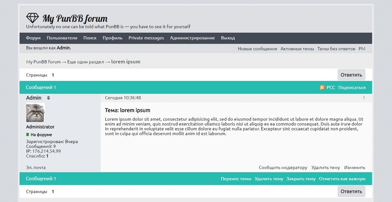Viewport: 392px width, 202px height.
Task: Go to Еще один раздел in the breadcrumb
Action: click(x=85, y=62)
